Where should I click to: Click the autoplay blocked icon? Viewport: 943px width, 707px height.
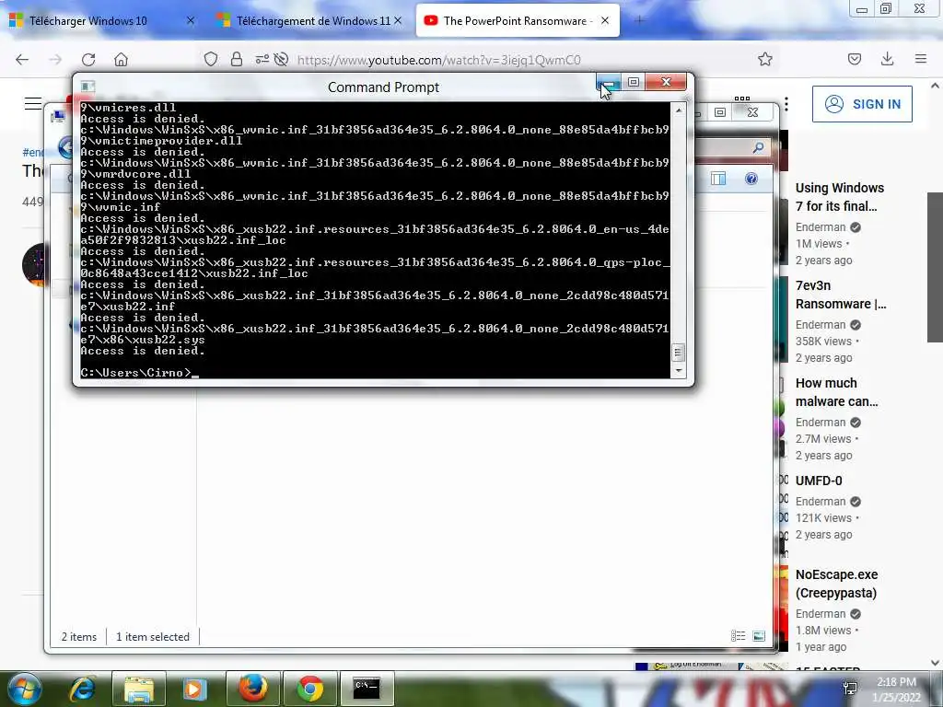coord(281,59)
